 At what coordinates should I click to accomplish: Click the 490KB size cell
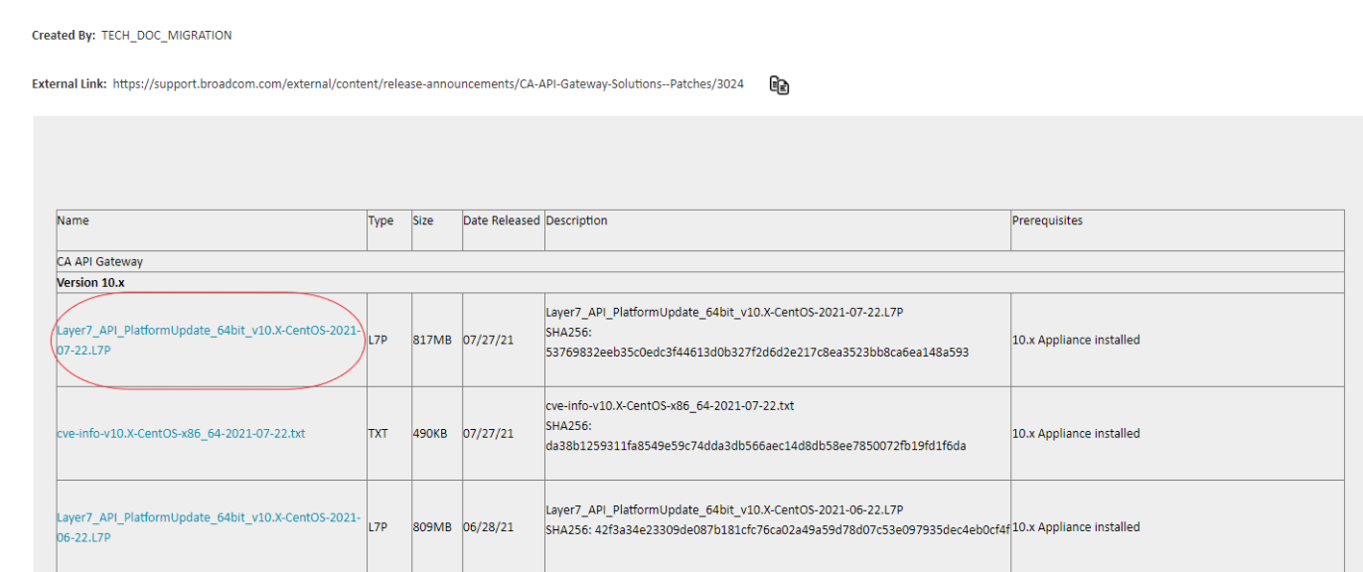432,434
